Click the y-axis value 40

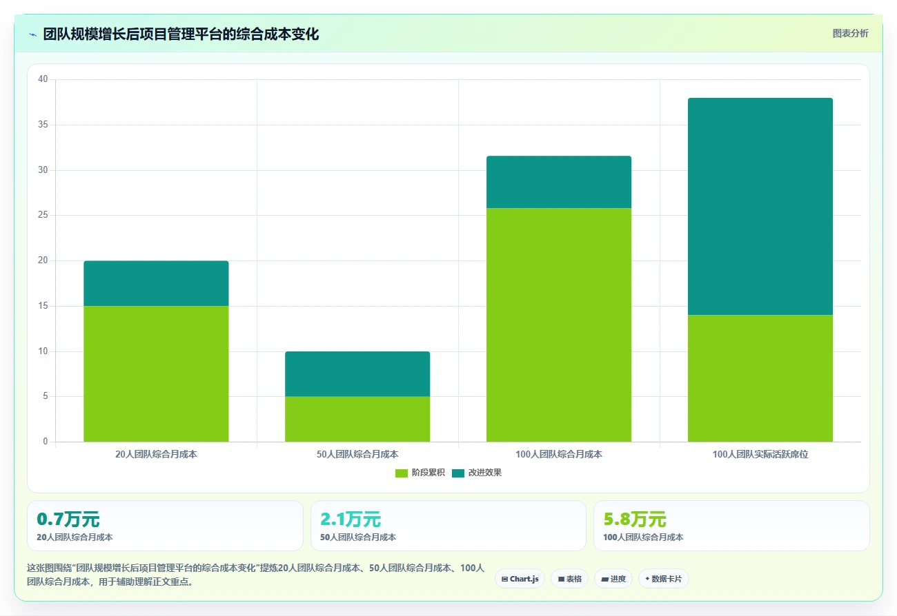(x=43, y=79)
